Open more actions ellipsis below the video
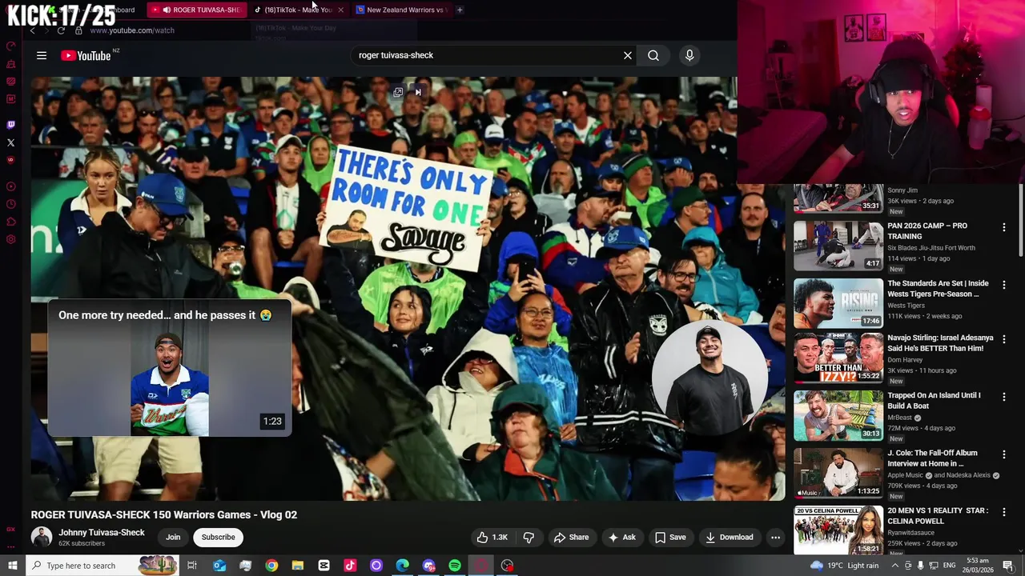This screenshot has height=576, width=1025. (775, 538)
